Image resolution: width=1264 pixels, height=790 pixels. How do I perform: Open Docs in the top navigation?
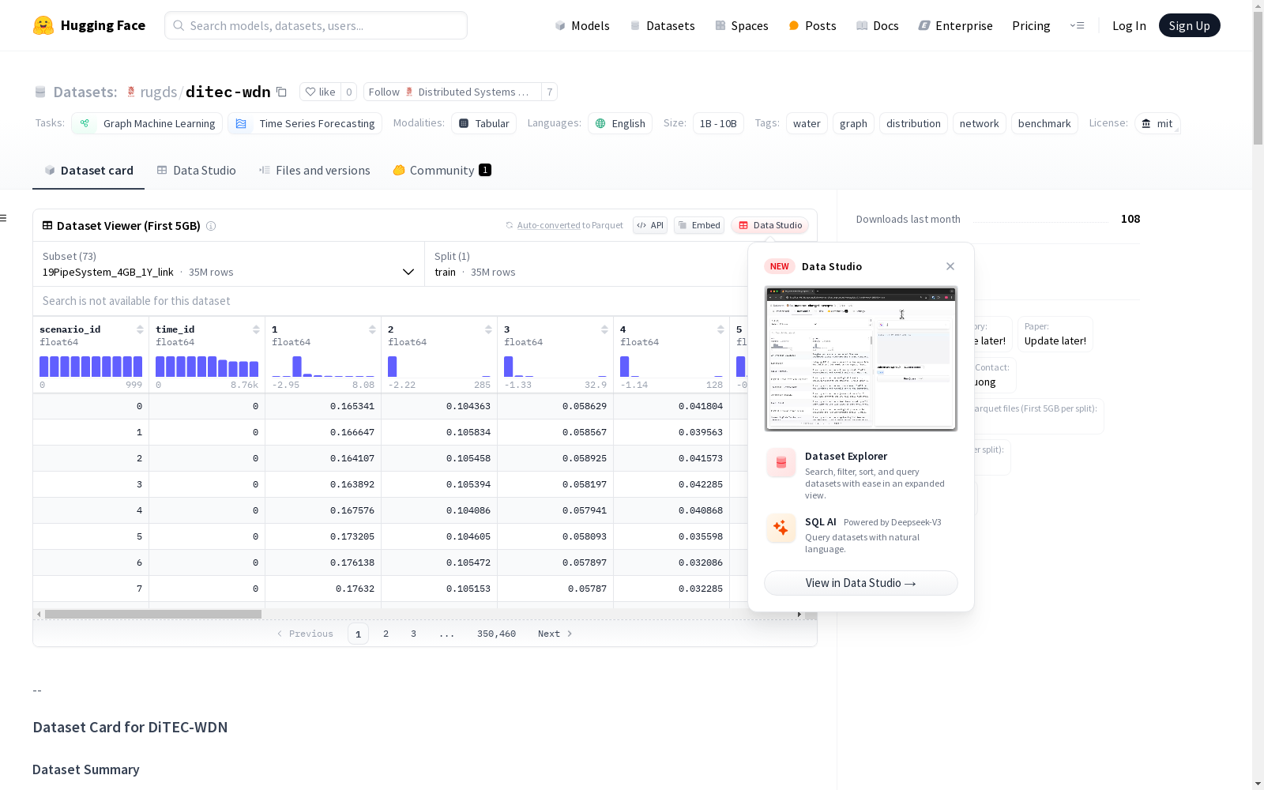[x=878, y=25]
